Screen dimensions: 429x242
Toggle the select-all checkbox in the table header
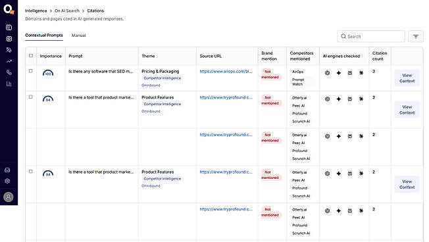tap(31, 55)
